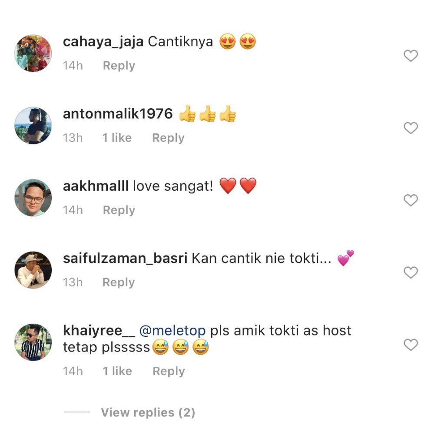
Task: Reply to aakhmalll's love sangat comment
Action: point(119,210)
